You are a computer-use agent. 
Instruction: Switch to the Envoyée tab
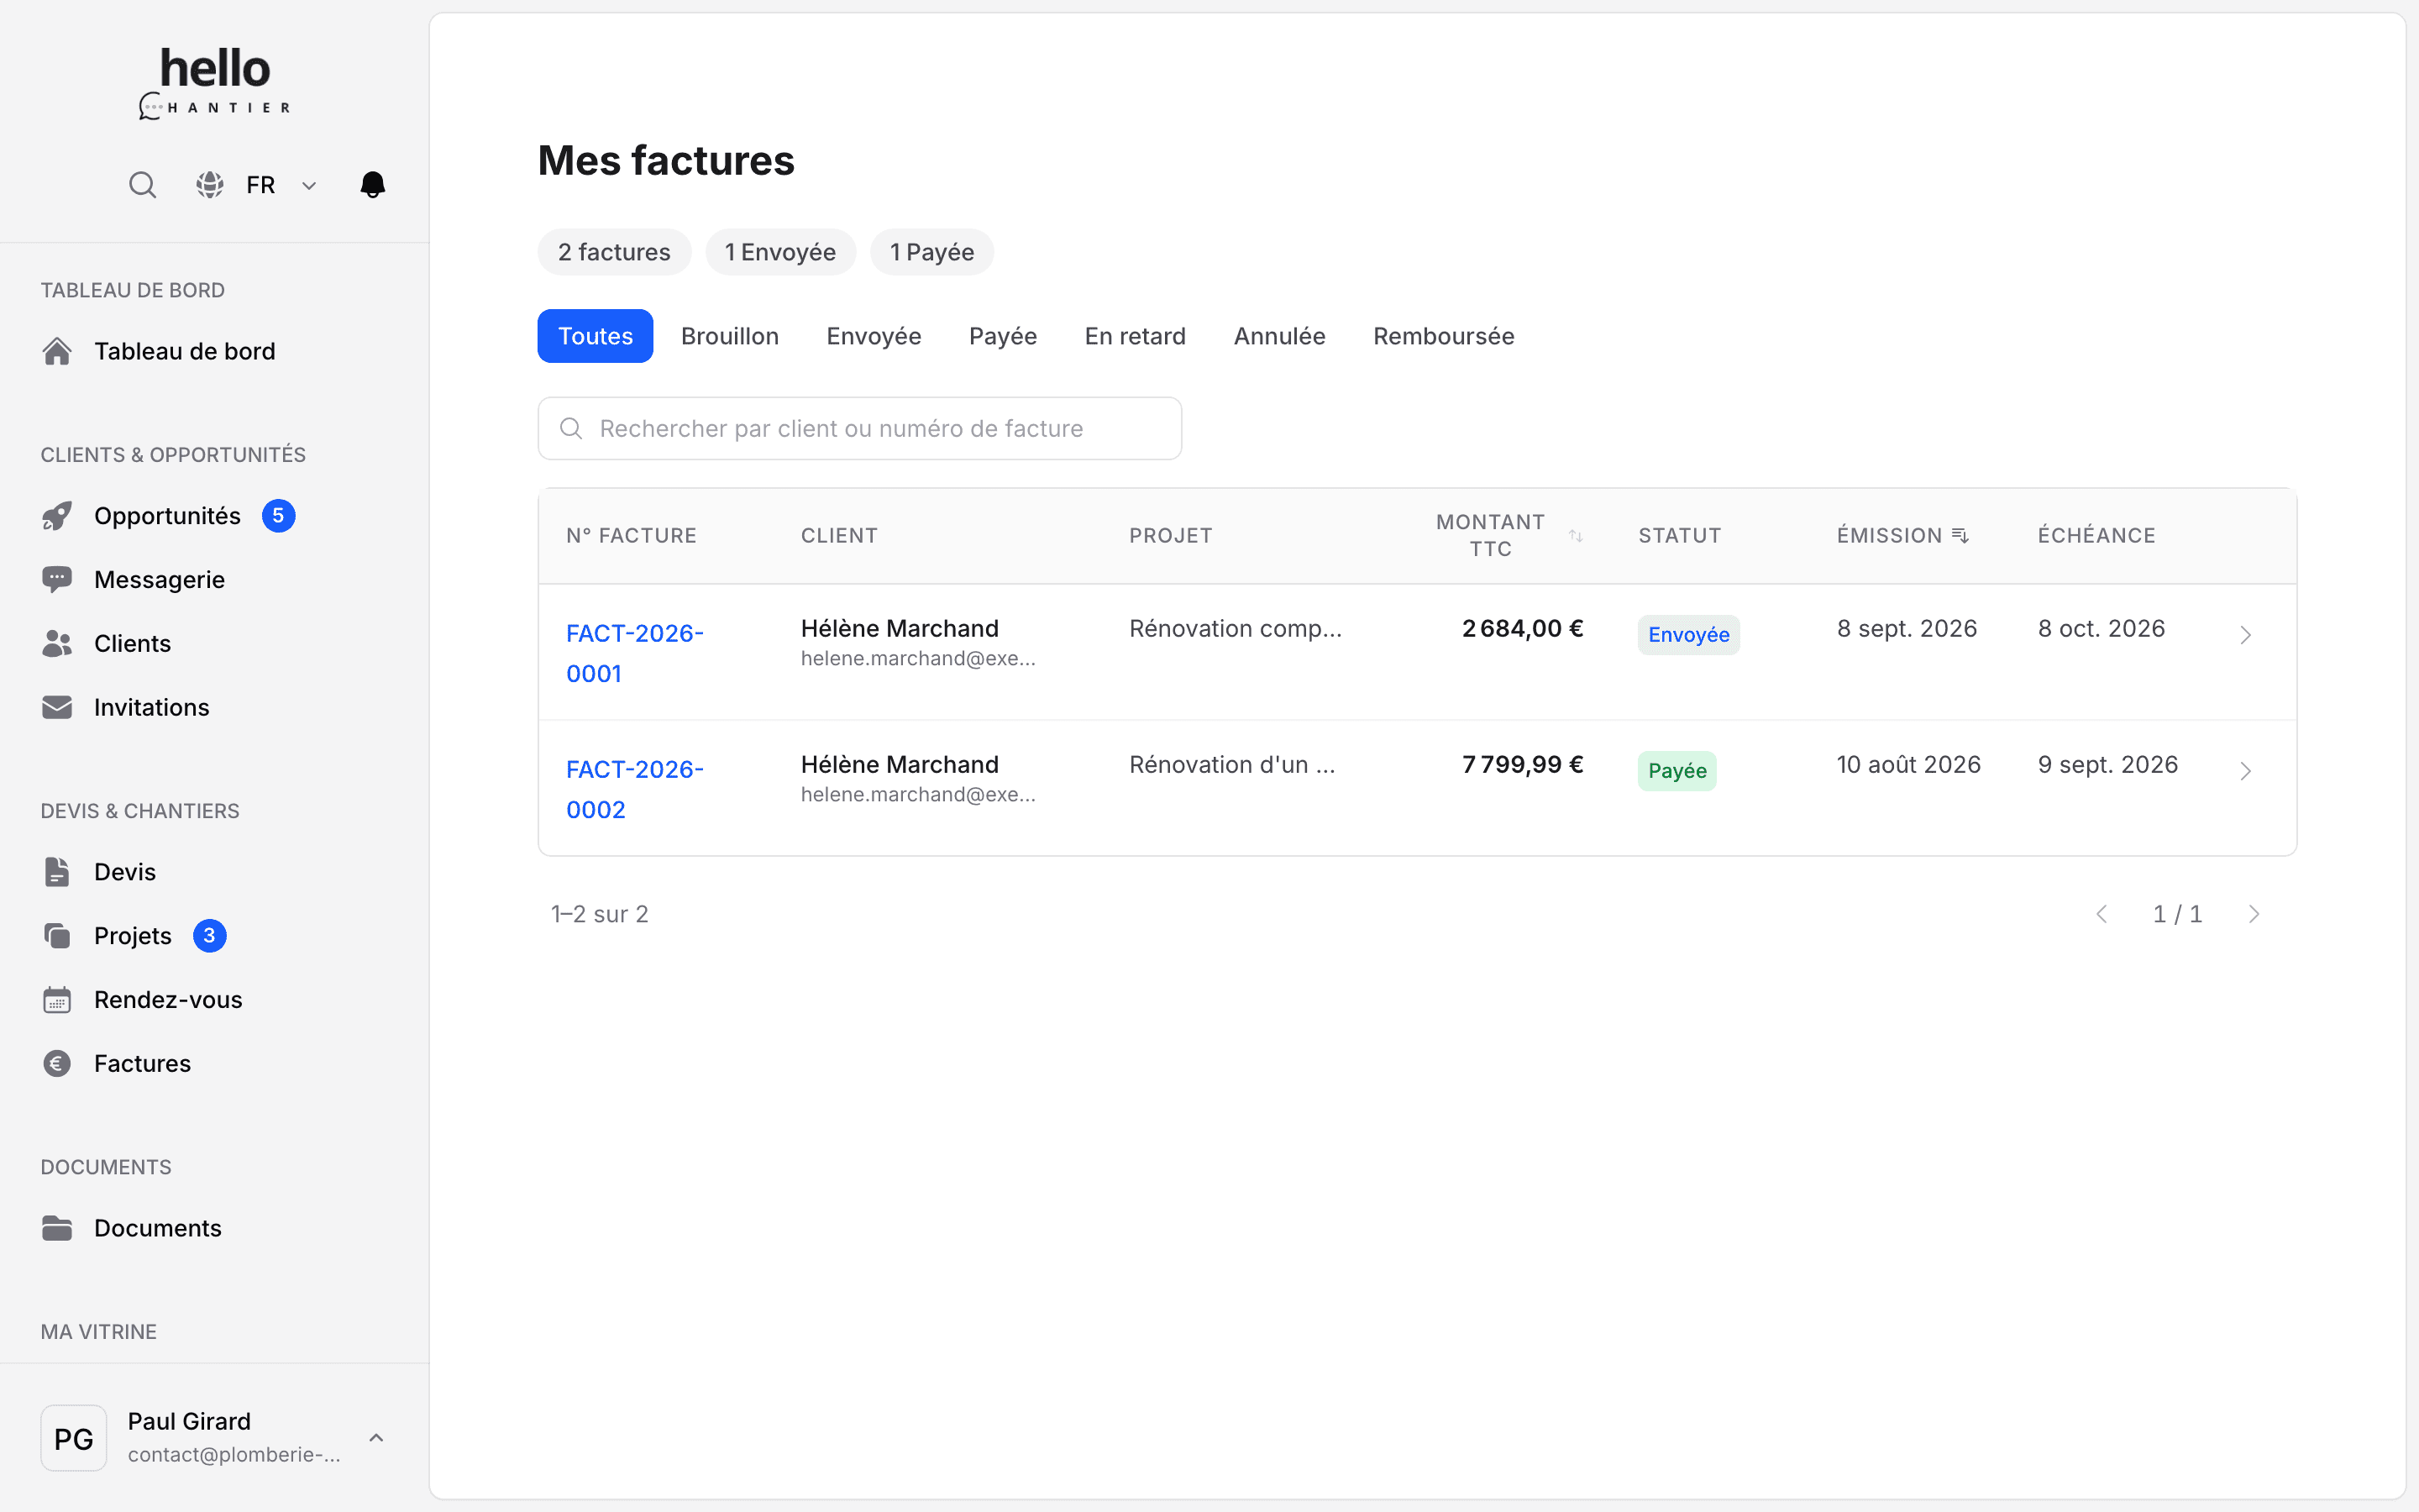click(874, 336)
